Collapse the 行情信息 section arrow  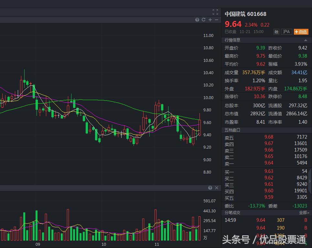306,40
